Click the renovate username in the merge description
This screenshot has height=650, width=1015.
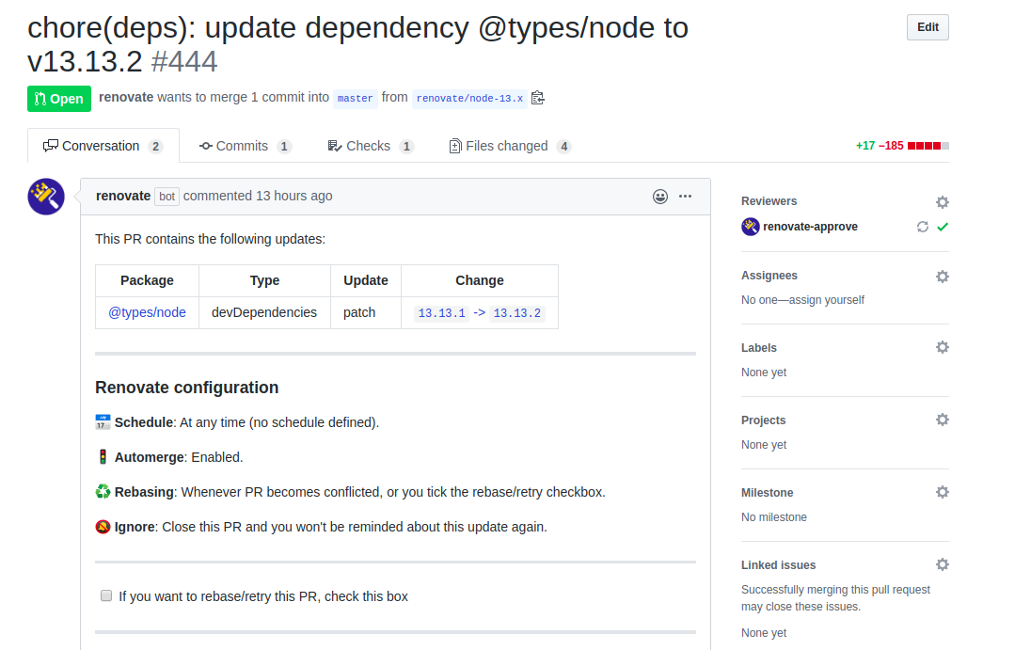click(x=126, y=97)
